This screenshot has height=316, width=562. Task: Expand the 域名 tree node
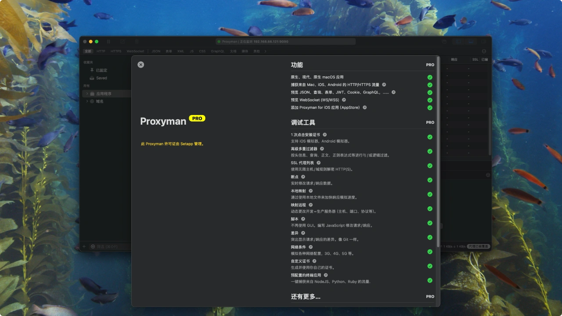[87, 101]
